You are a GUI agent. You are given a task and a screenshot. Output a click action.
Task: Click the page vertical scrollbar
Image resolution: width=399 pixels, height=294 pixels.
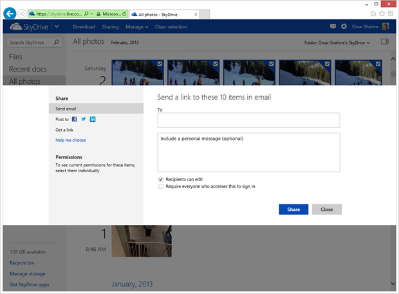(x=394, y=161)
